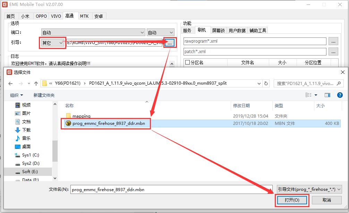Screen dimensions: 349x213
Task: Switch to the MTK tab
Action: pos(84,16)
